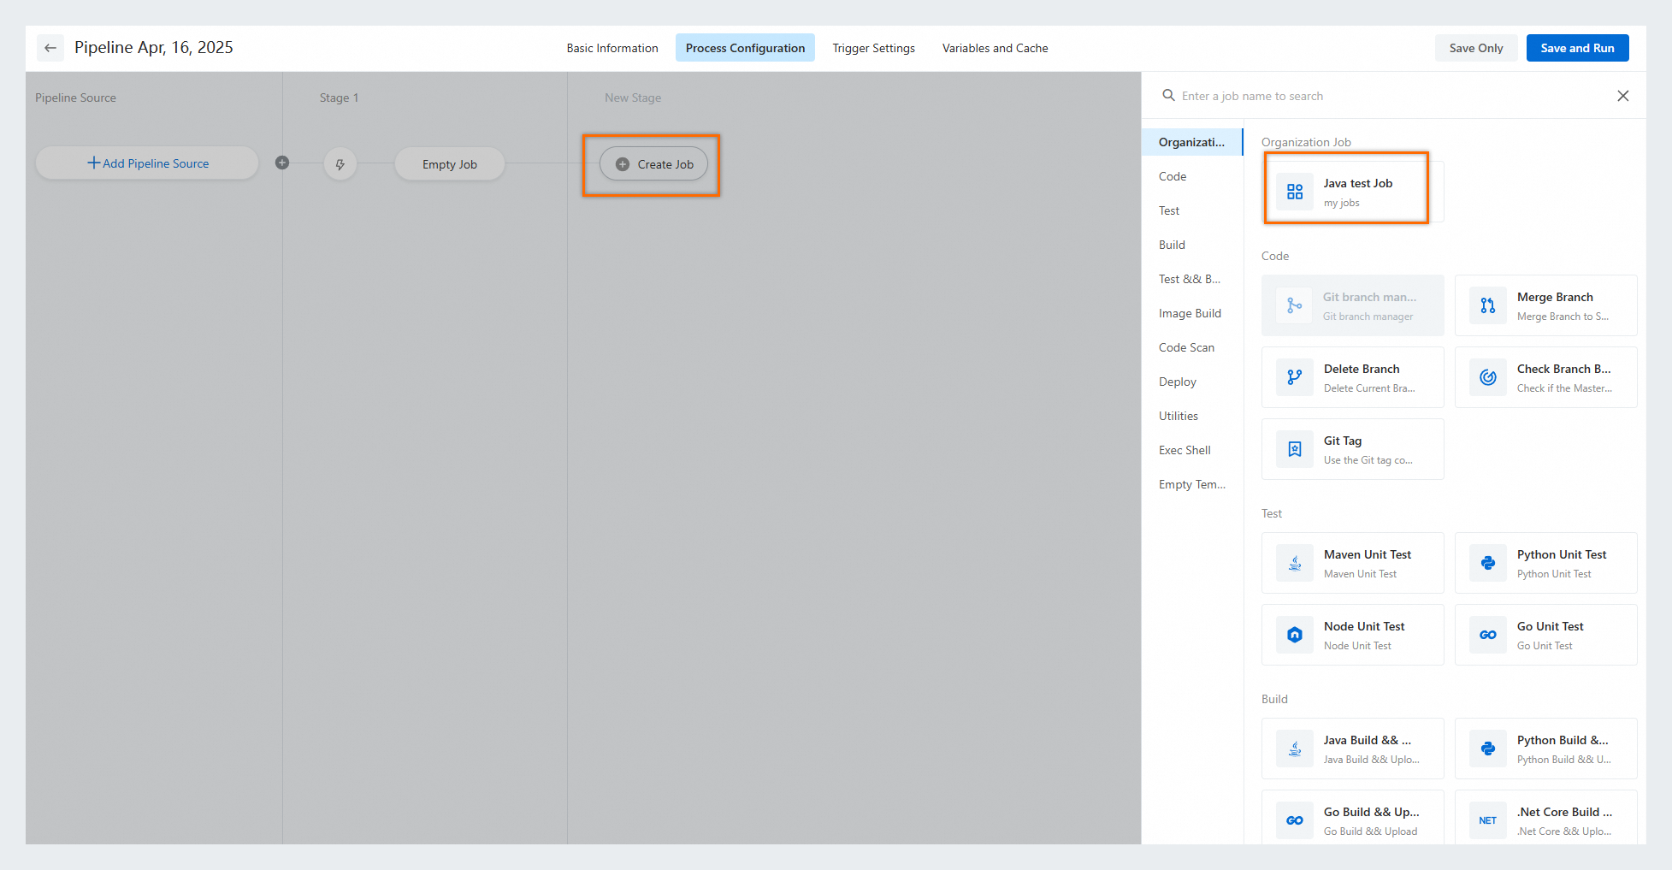The image size is (1672, 870).
Task: Click the Git Tag bookmark icon
Action: [1295, 449]
